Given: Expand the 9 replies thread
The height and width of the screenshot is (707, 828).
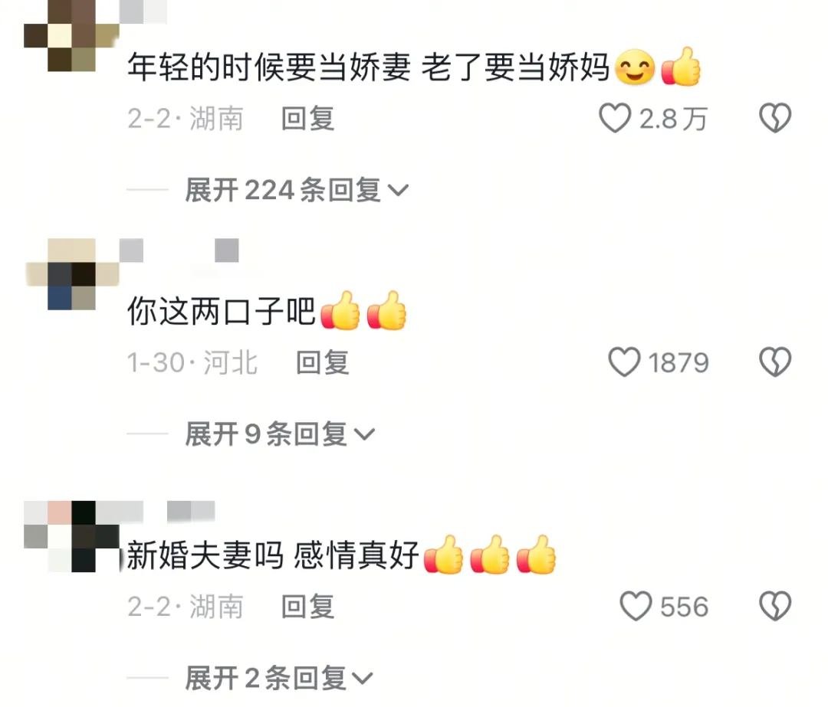Looking at the screenshot, I should pyautogui.click(x=279, y=434).
